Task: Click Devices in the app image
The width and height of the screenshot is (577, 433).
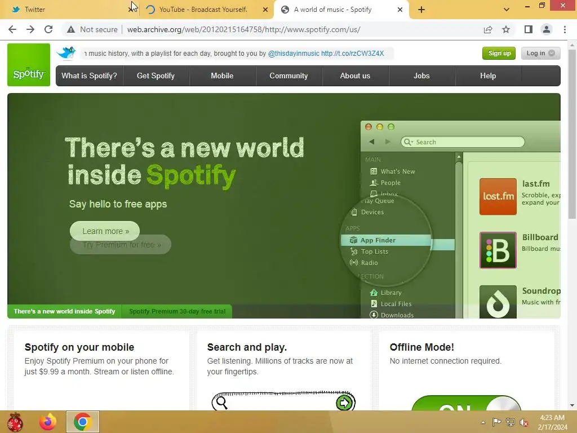Action: 367,212
